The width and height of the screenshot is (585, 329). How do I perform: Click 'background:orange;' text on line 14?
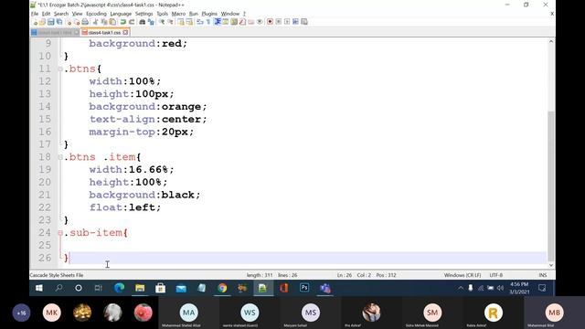tap(148, 107)
